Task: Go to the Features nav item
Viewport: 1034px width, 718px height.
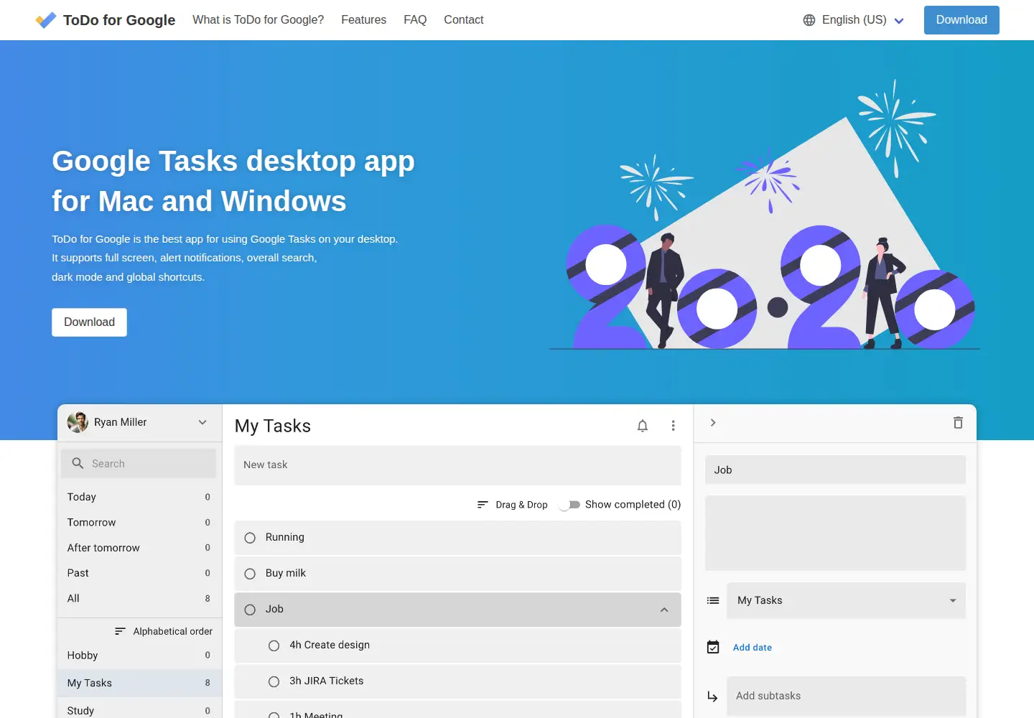Action: click(x=363, y=20)
